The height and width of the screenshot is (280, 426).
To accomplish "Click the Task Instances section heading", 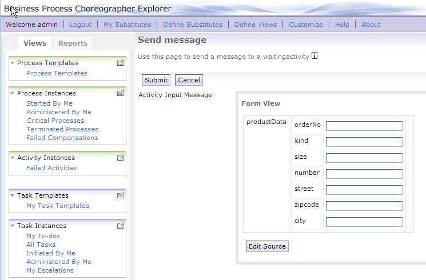I will coord(42,226).
